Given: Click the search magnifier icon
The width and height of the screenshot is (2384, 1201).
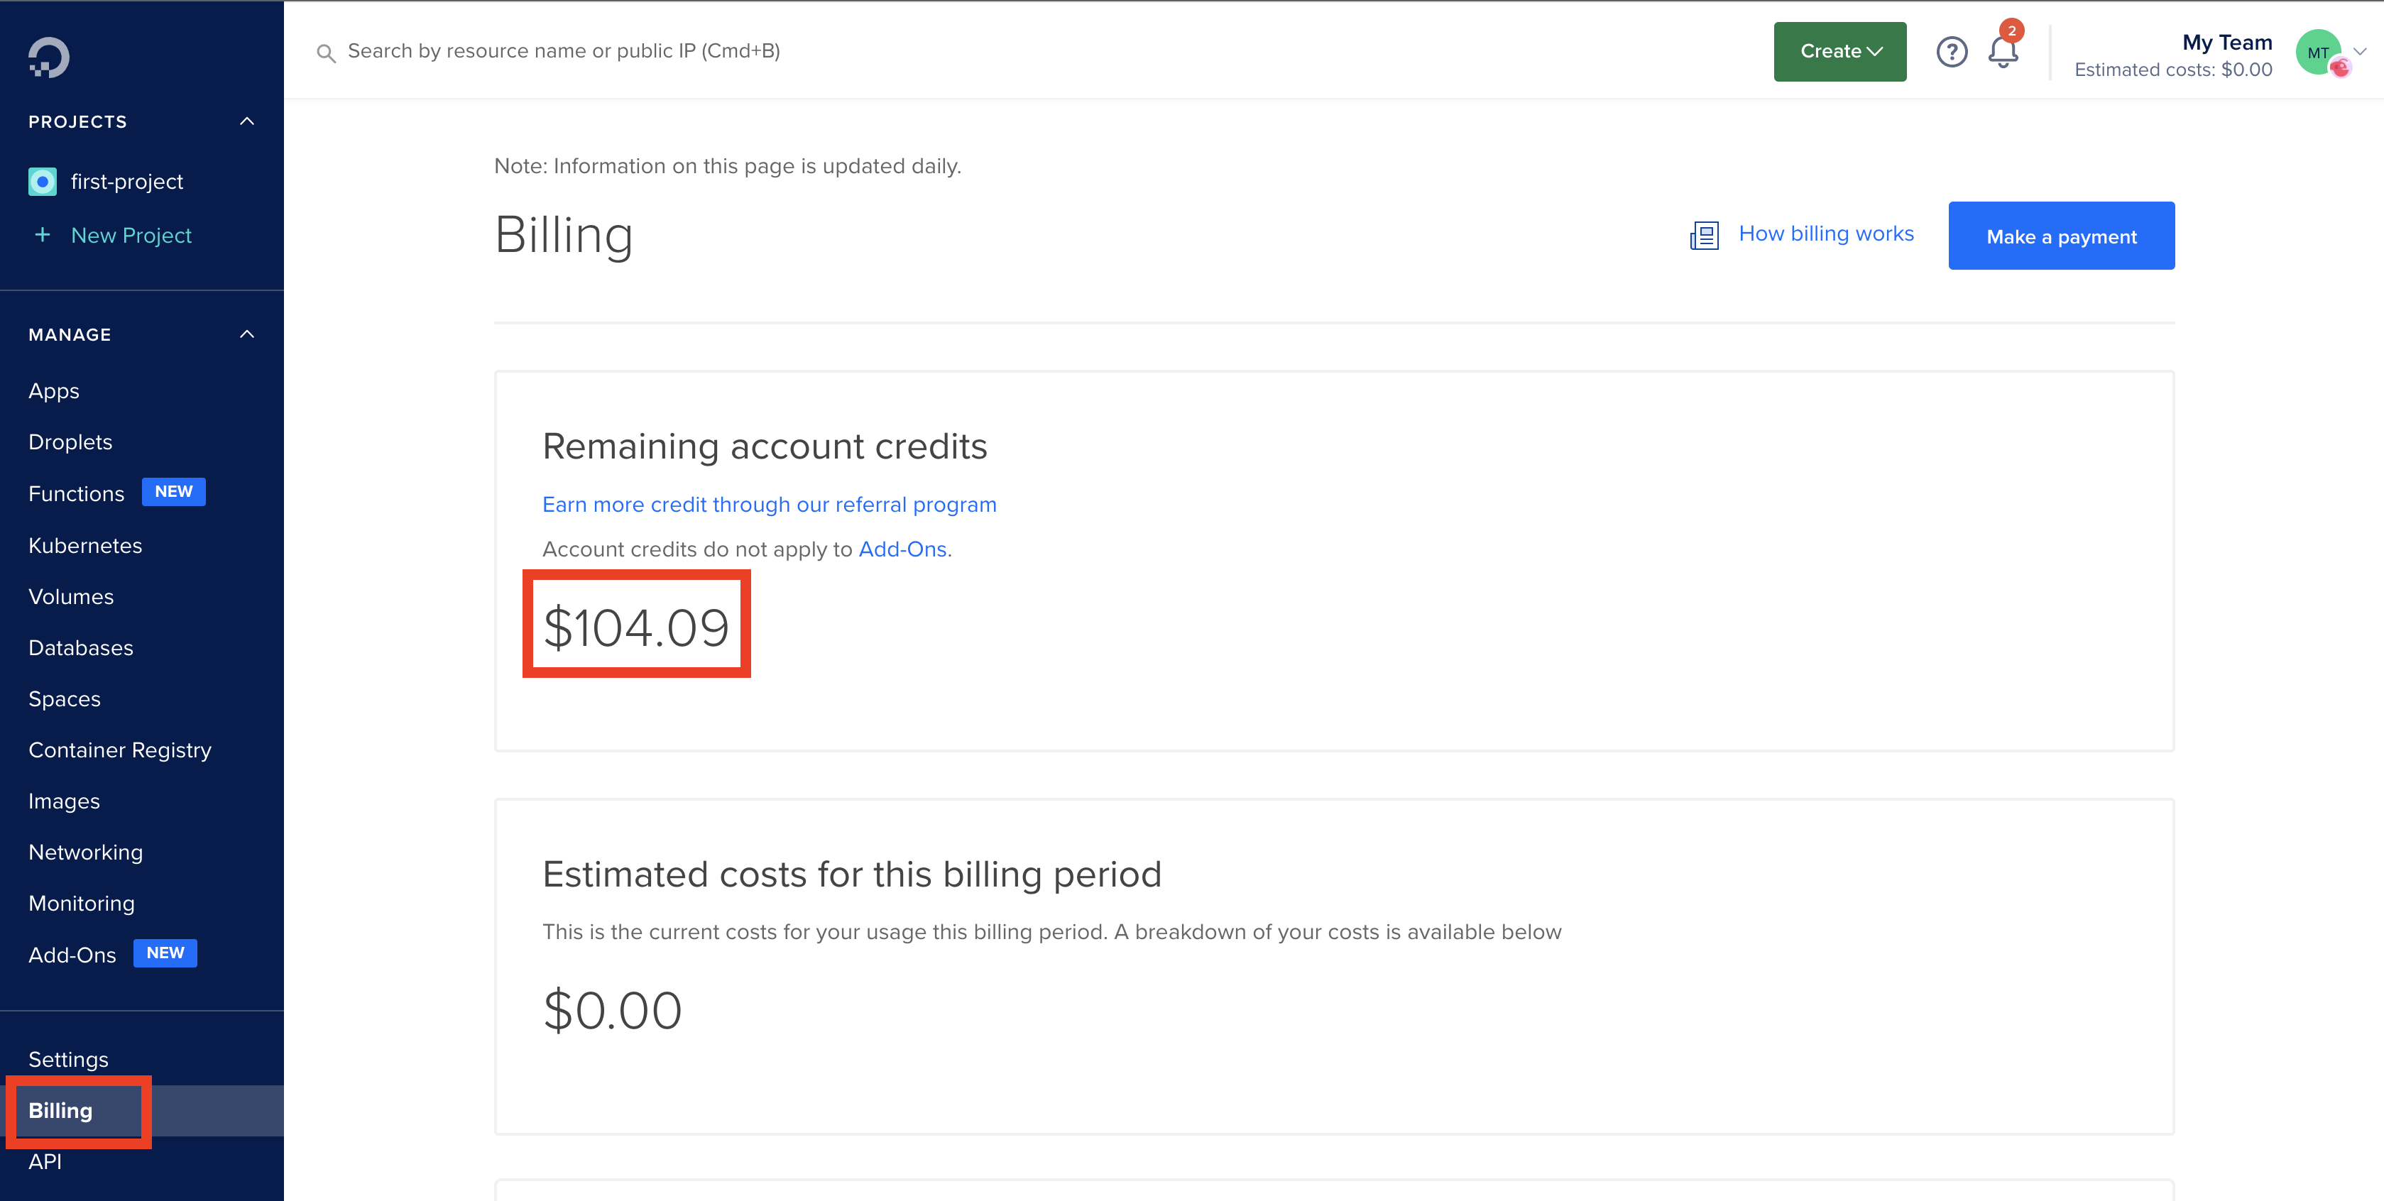Looking at the screenshot, I should 326,53.
